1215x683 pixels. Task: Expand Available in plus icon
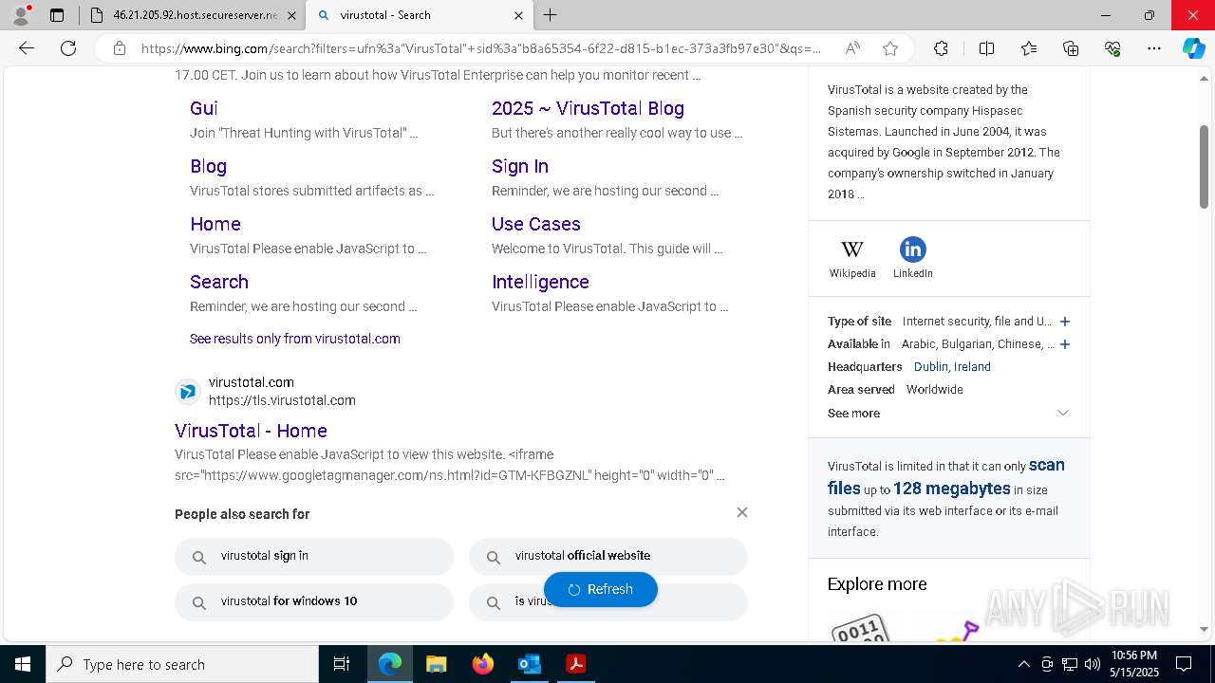click(1064, 344)
